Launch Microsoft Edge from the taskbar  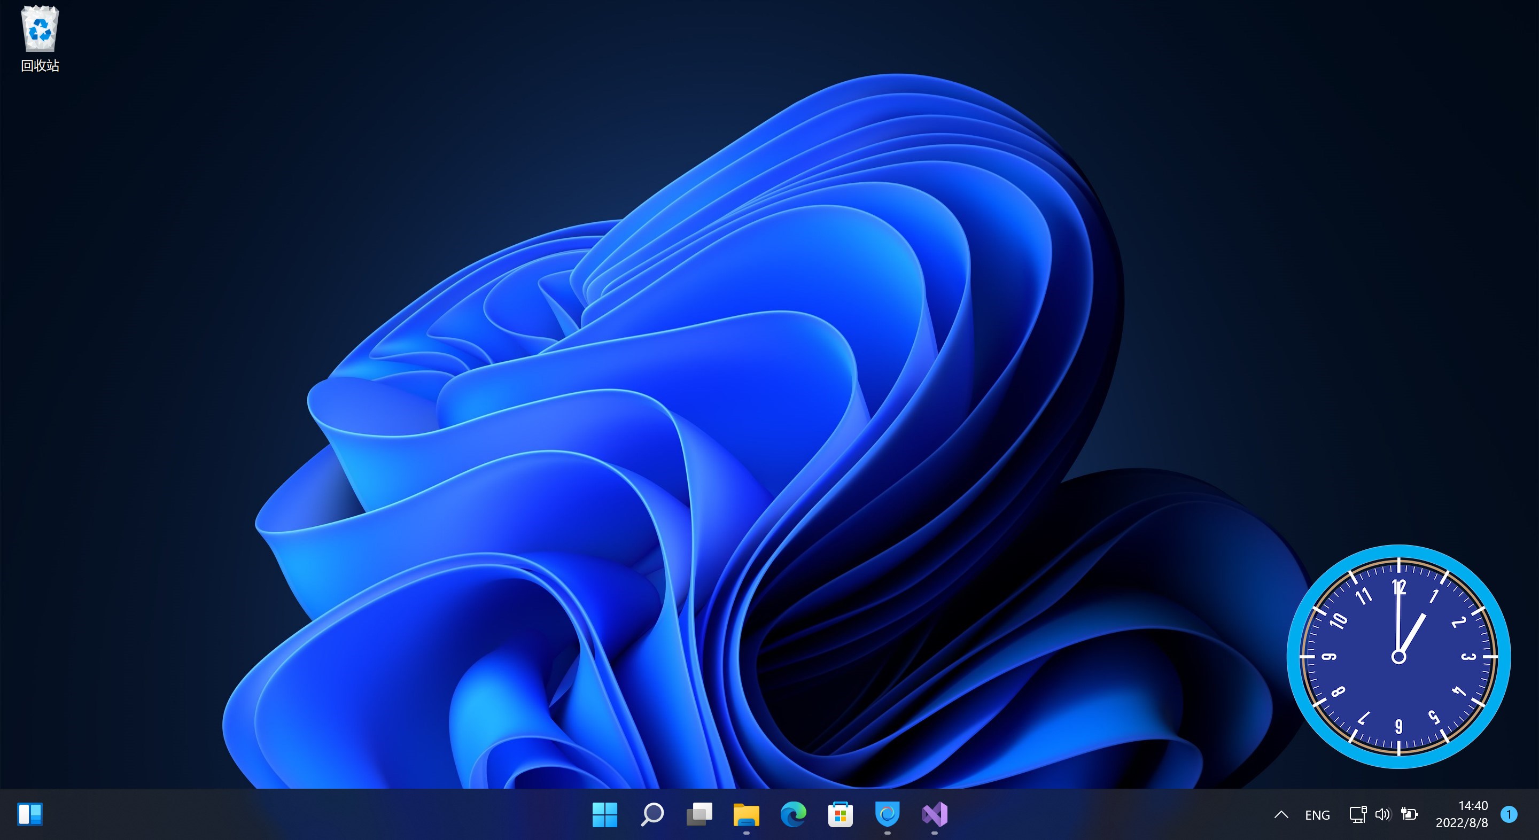[x=793, y=814]
